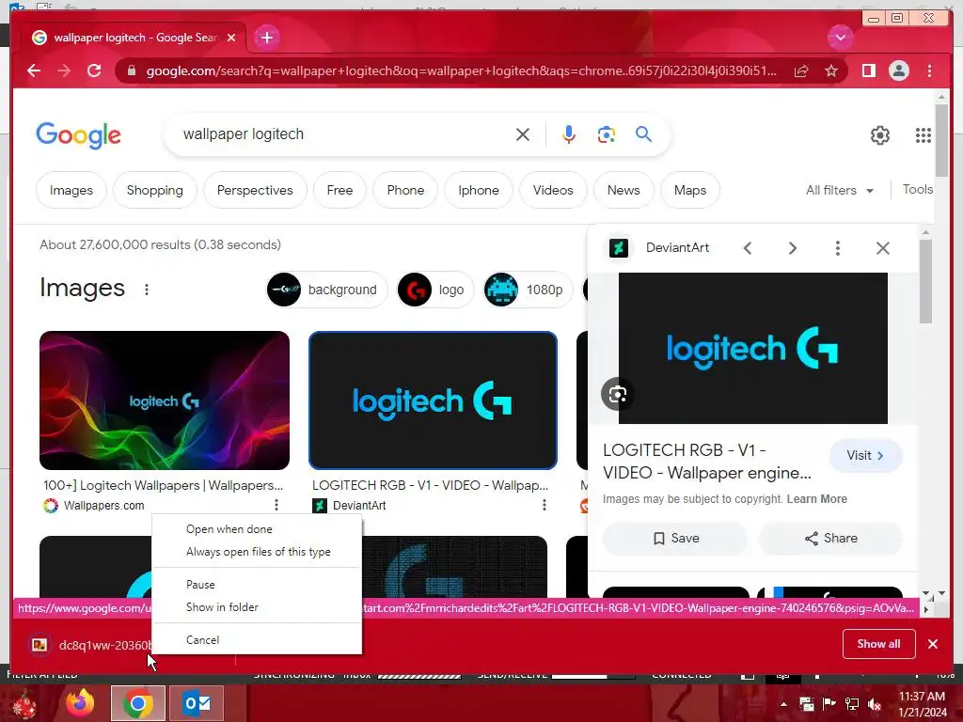Search inside image with preview Lens button

[x=617, y=394]
